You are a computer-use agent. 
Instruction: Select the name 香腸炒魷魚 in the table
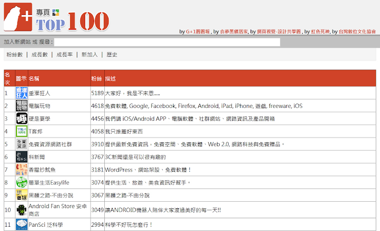pos(42,170)
